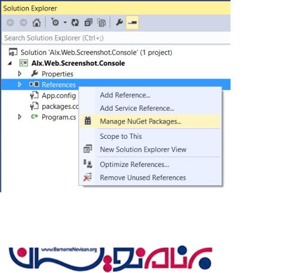Screen dimensions: 288x273
Task: Expand the Program.cs tree node
Action: pos(19,117)
